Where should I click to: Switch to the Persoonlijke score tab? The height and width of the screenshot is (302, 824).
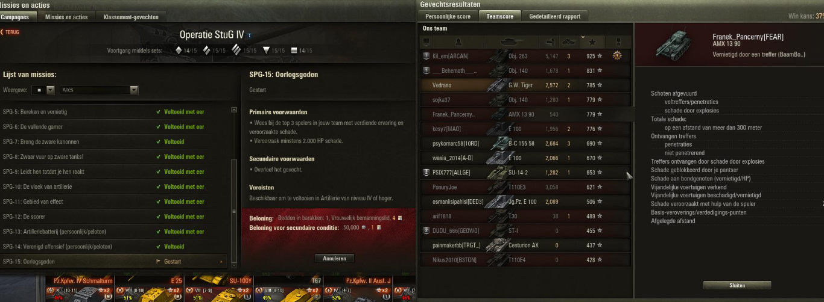pyautogui.click(x=448, y=16)
